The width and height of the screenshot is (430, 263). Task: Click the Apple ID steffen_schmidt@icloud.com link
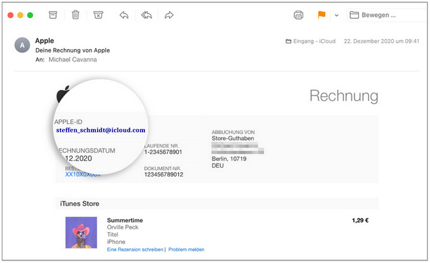[101, 130]
